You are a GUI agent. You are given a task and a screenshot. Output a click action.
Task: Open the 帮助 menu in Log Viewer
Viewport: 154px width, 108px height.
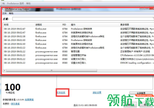click(x=11, y=13)
